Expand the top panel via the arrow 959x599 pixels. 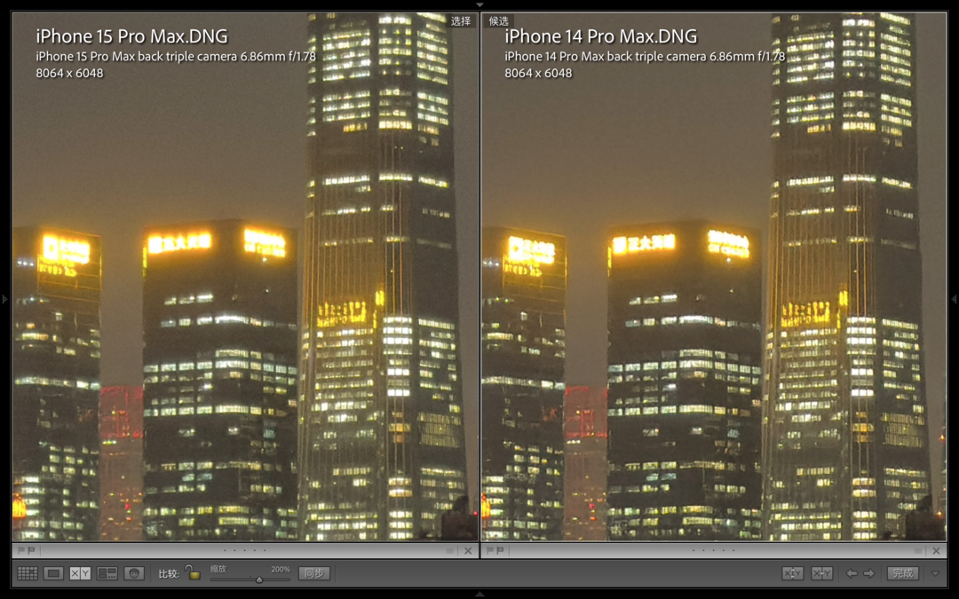479,4
